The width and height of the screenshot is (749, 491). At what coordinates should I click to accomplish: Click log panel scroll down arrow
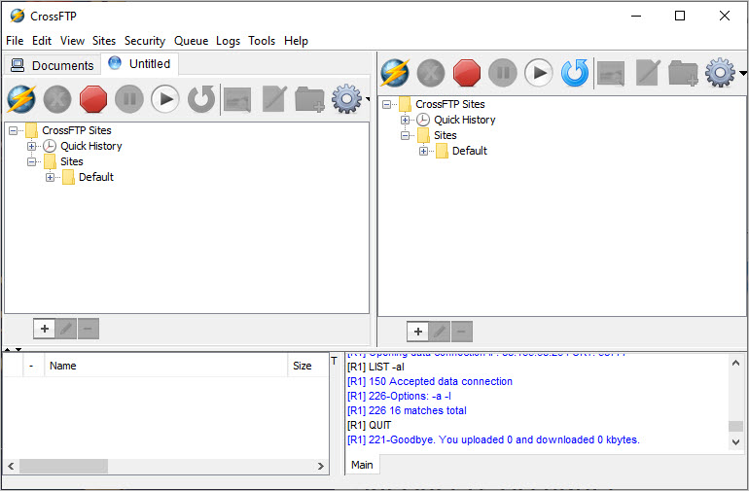(735, 442)
